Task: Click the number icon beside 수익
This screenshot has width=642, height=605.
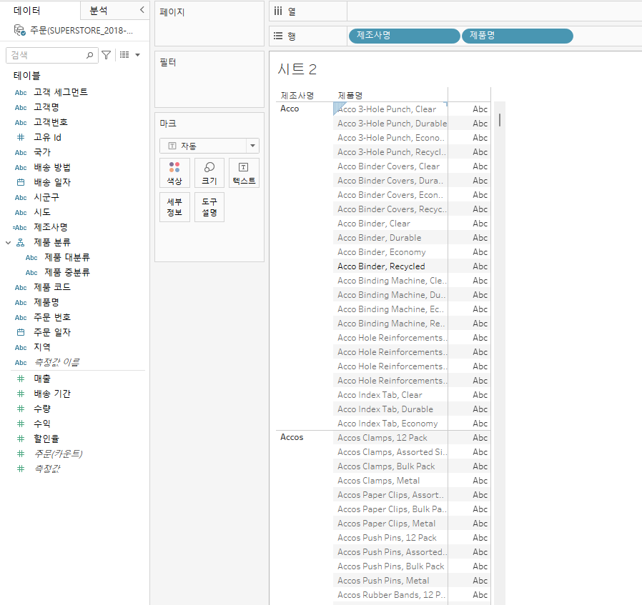Action: pos(21,424)
